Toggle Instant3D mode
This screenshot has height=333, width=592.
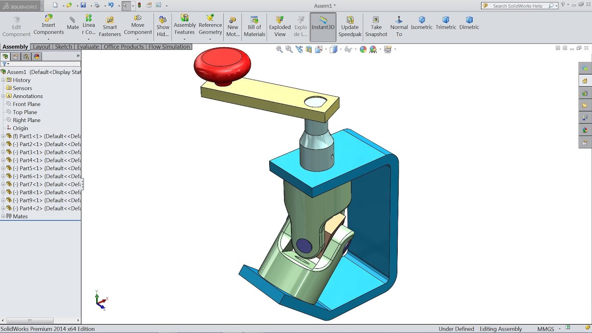tap(323, 27)
